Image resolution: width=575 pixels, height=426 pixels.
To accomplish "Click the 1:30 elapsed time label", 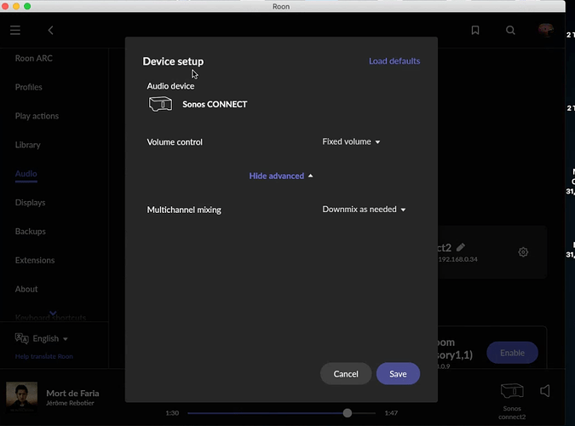I will tap(172, 413).
